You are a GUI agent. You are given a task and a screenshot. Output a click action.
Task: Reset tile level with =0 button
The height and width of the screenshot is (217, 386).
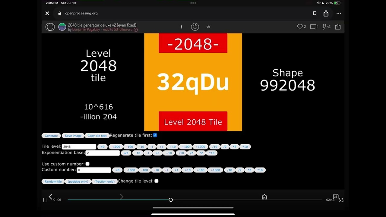pos(103,147)
